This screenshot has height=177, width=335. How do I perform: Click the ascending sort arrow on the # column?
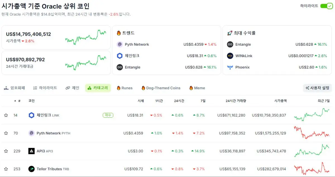tap(15, 101)
